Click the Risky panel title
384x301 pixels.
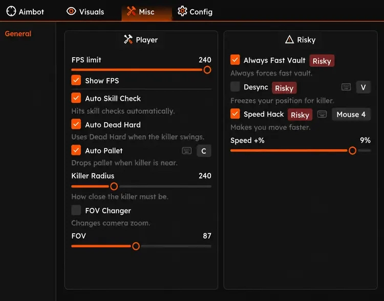306,40
